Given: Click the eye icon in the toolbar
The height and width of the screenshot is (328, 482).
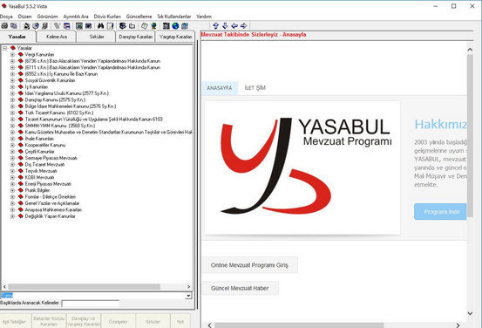Looking at the screenshot, I should click(x=123, y=26).
